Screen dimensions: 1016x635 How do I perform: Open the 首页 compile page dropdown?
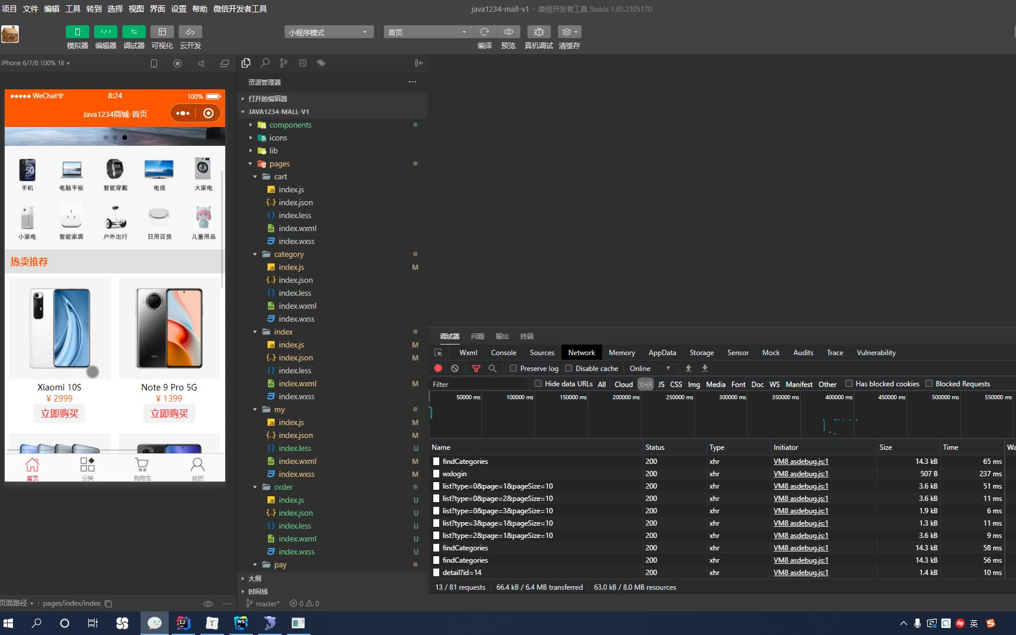427,32
